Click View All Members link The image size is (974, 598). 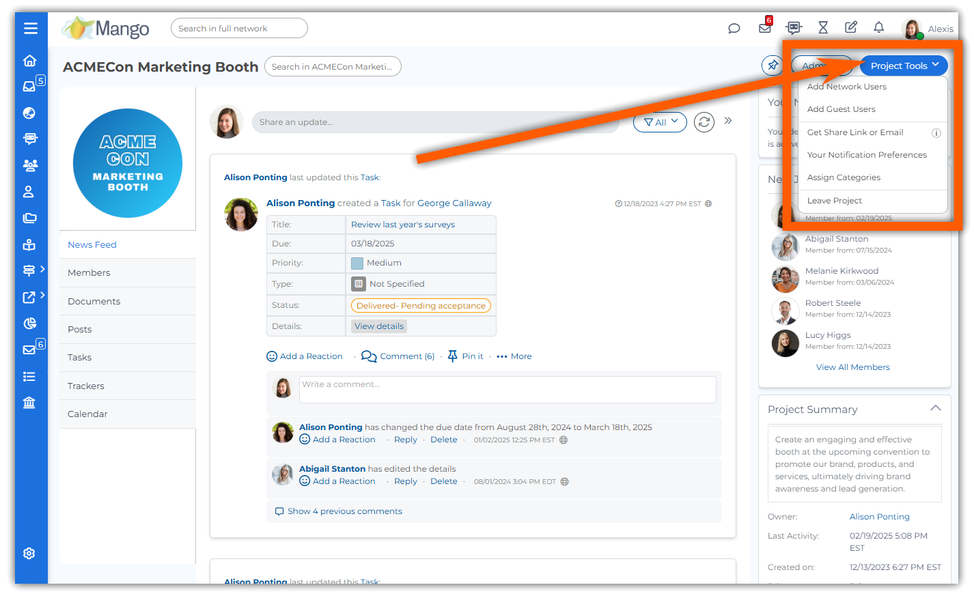[x=852, y=367]
